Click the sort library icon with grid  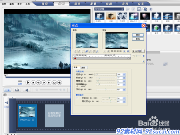tap(139, 9)
